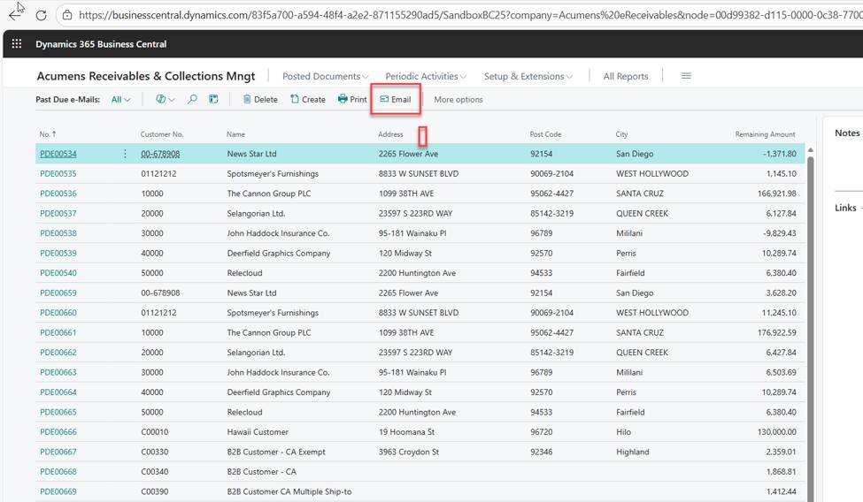
Task: Open record PDE00538
Action: [58, 233]
